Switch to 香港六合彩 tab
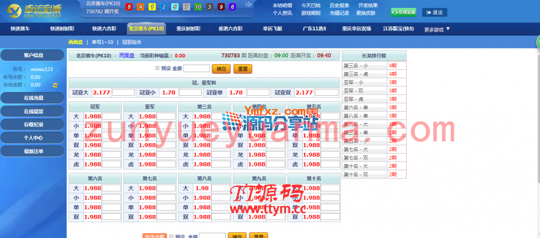Screen dimensions: 540x238 (x=230, y=29)
